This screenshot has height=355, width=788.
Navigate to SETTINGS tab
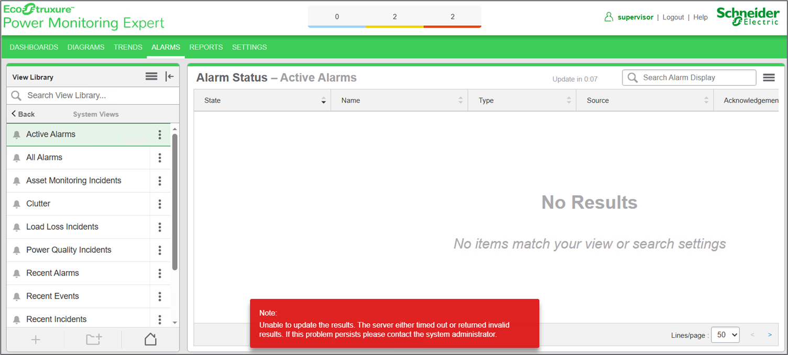point(249,47)
